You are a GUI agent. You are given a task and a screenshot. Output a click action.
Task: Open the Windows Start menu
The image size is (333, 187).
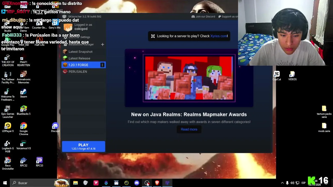(x=5, y=183)
